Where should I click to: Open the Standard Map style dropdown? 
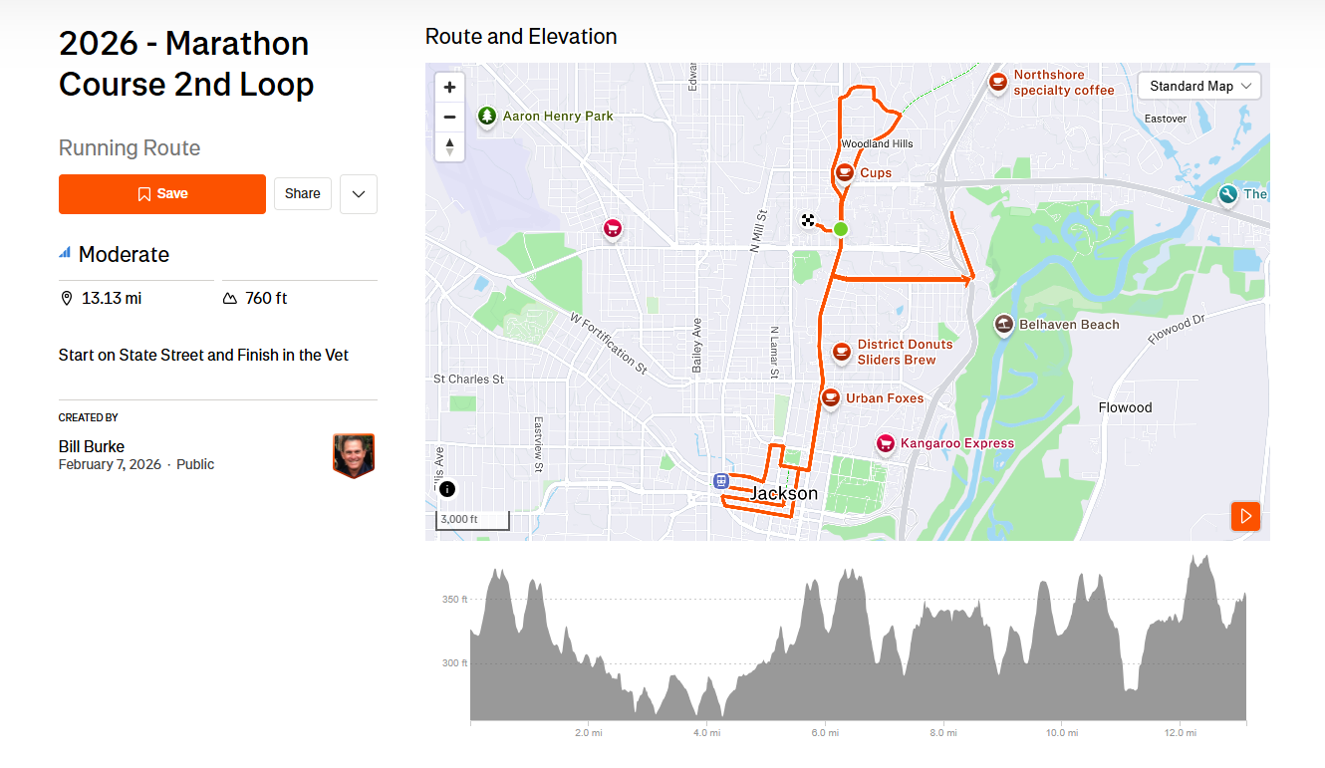click(x=1199, y=87)
